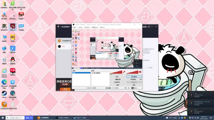Click the 百度一下 button in taskbar
This screenshot has height=120, width=214.
click(x=29, y=118)
